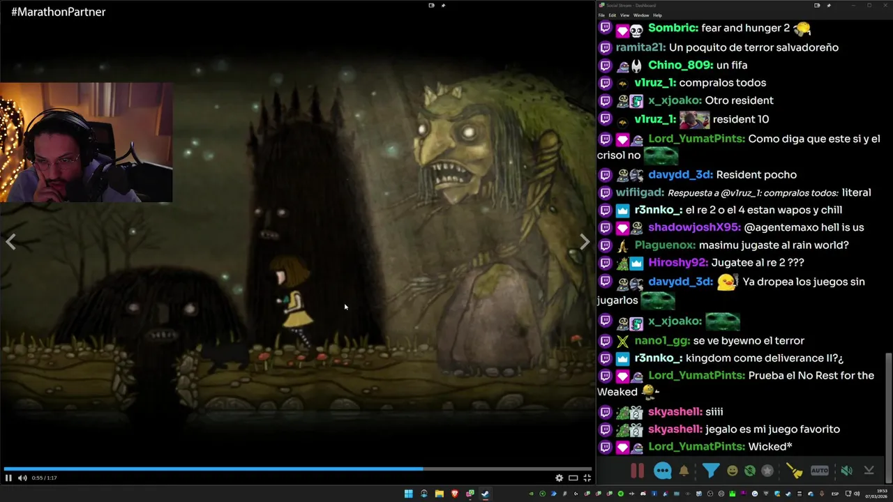The width and height of the screenshot is (893, 502).
Task: Open Steam from the taskbar
Action: tap(486, 494)
